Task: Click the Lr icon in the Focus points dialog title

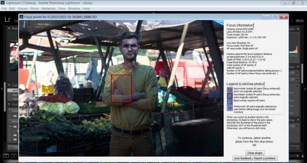Action: pos(21,17)
